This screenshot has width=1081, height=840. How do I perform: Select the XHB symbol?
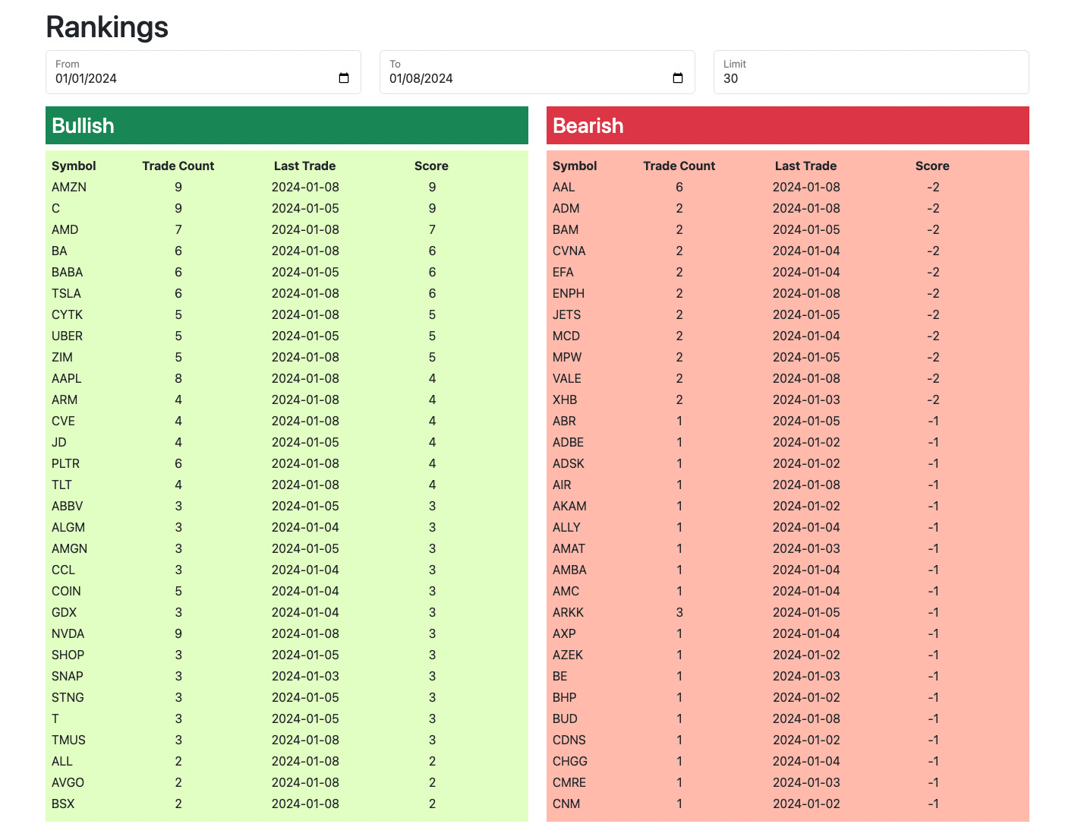[x=565, y=399]
